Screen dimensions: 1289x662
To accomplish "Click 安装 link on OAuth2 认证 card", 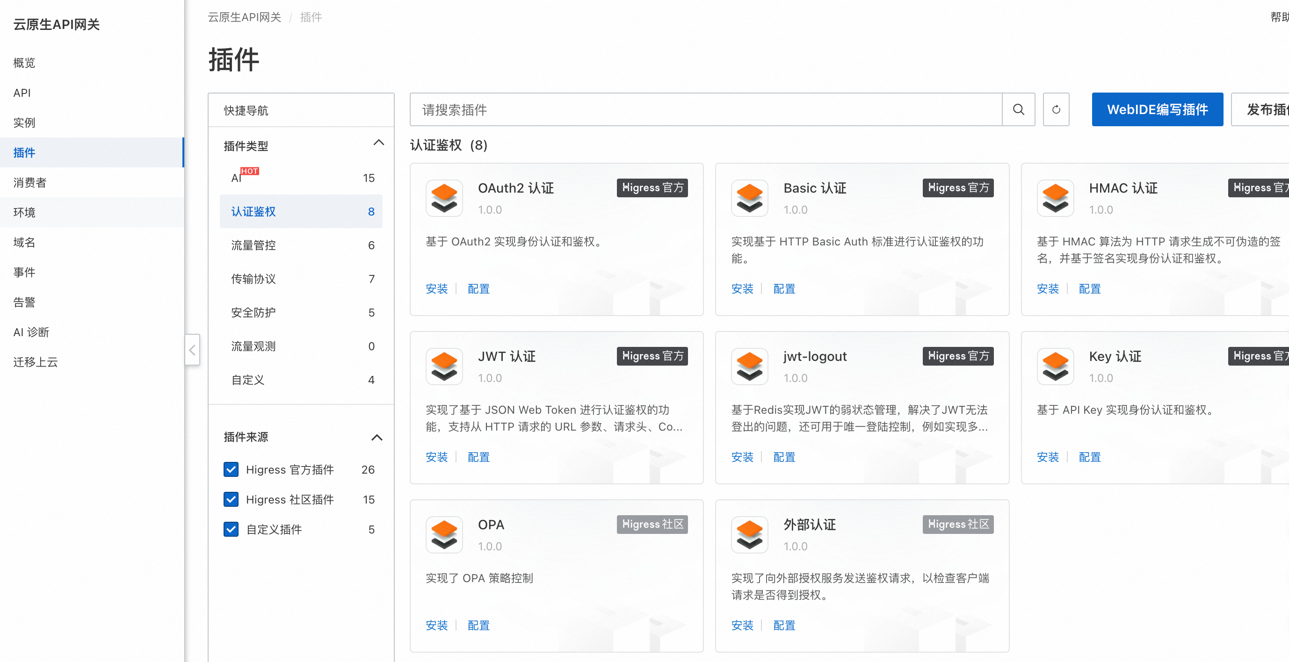I will [x=436, y=289].
